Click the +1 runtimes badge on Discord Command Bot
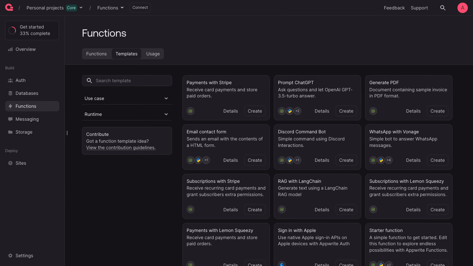Viewport: 473px width, 266px height. (297, 160)
